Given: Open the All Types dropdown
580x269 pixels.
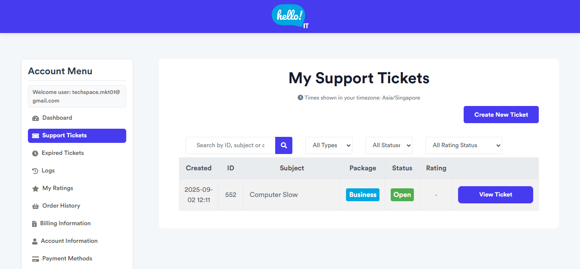Looking at the screenshot, I should tap(329, 145).
